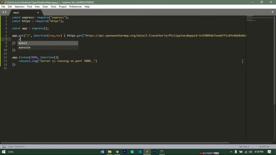Open the Project menu
This screenshot has height=155, width=276.
tap(63, 7)
